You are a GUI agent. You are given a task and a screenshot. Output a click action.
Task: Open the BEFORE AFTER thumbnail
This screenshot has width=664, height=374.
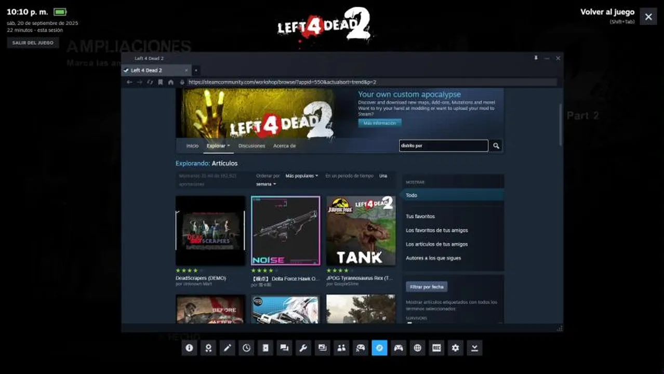(210, 309)
